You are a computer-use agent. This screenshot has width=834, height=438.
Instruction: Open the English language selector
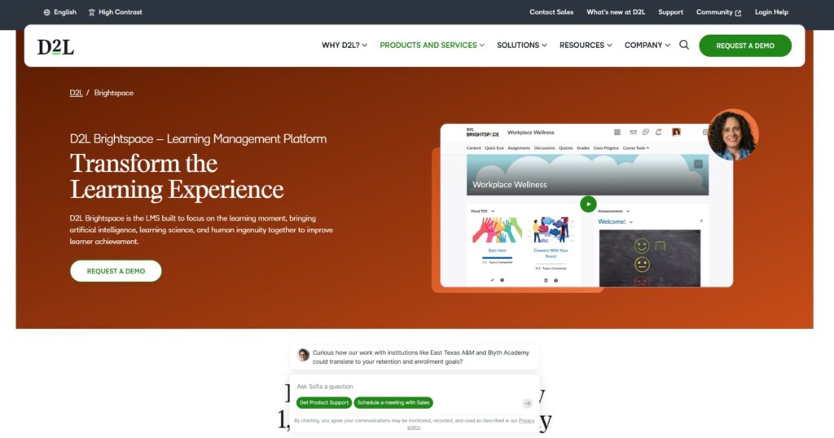[x=59, y=12]
